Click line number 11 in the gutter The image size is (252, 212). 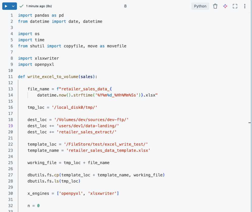[10, 77]
